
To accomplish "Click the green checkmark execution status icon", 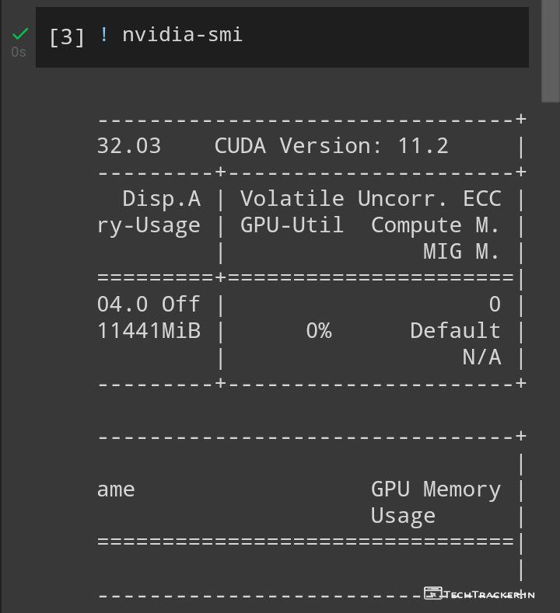I will tap(19, 33).
